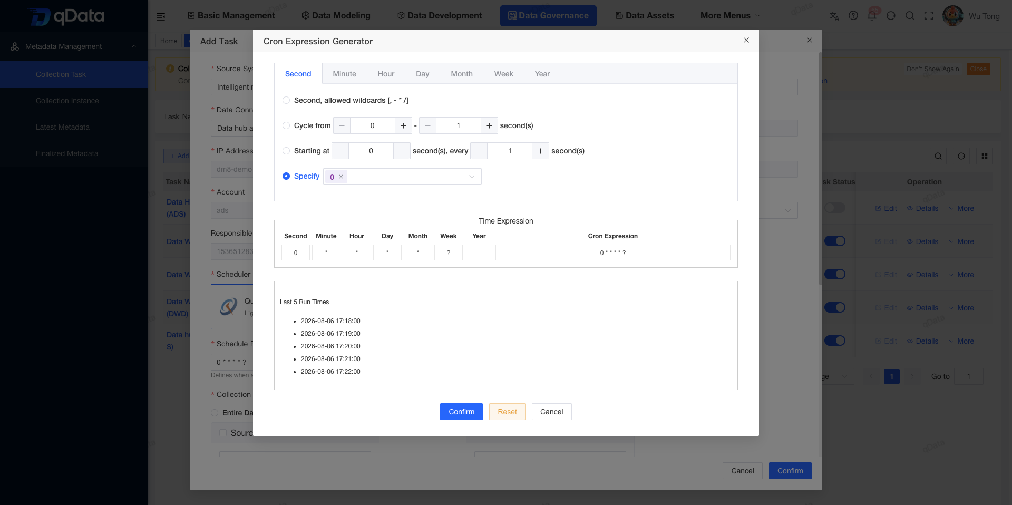This screenshot has width=1012, height=505.
Task: Click the table refresh icon button
Action: [x=961, y=156]
